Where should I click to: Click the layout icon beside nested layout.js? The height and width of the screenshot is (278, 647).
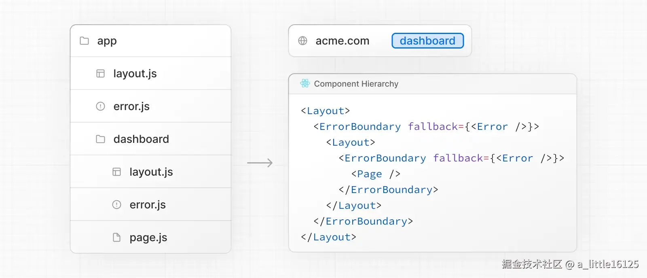coord(116,172)
